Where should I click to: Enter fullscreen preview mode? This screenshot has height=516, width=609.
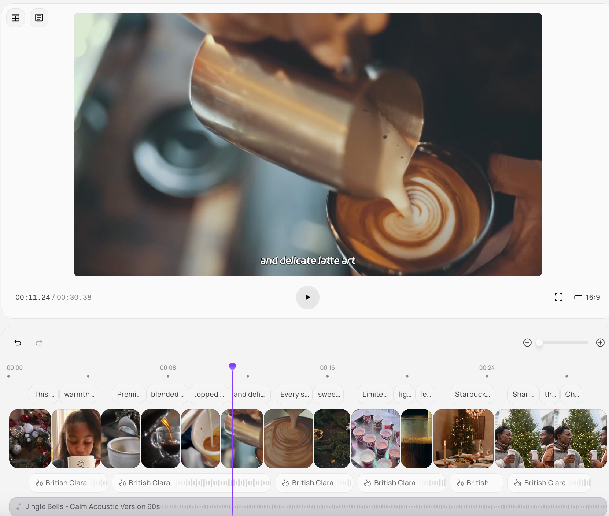(558, 297)
